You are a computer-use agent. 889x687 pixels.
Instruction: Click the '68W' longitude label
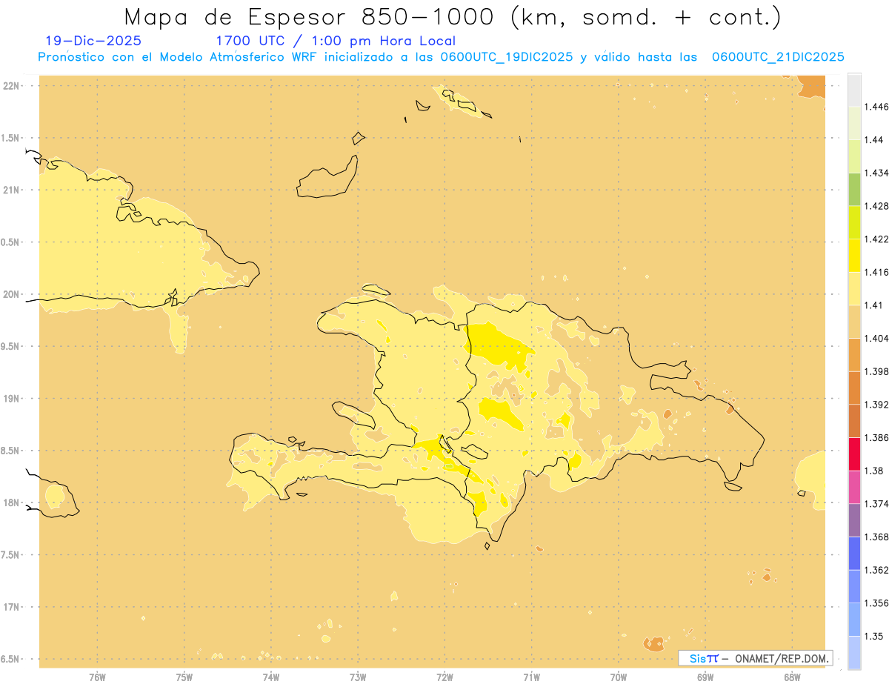(x=792, y=678)
